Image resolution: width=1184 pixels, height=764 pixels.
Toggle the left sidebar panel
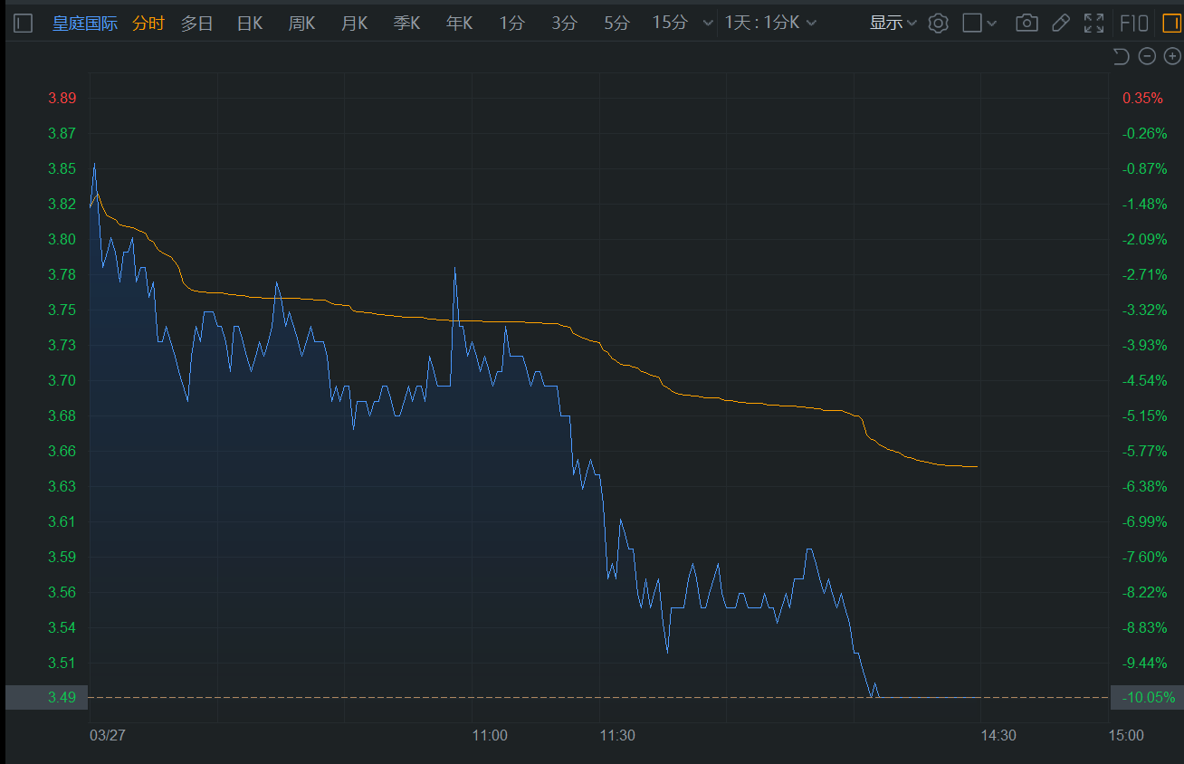(x=24, y=24)
